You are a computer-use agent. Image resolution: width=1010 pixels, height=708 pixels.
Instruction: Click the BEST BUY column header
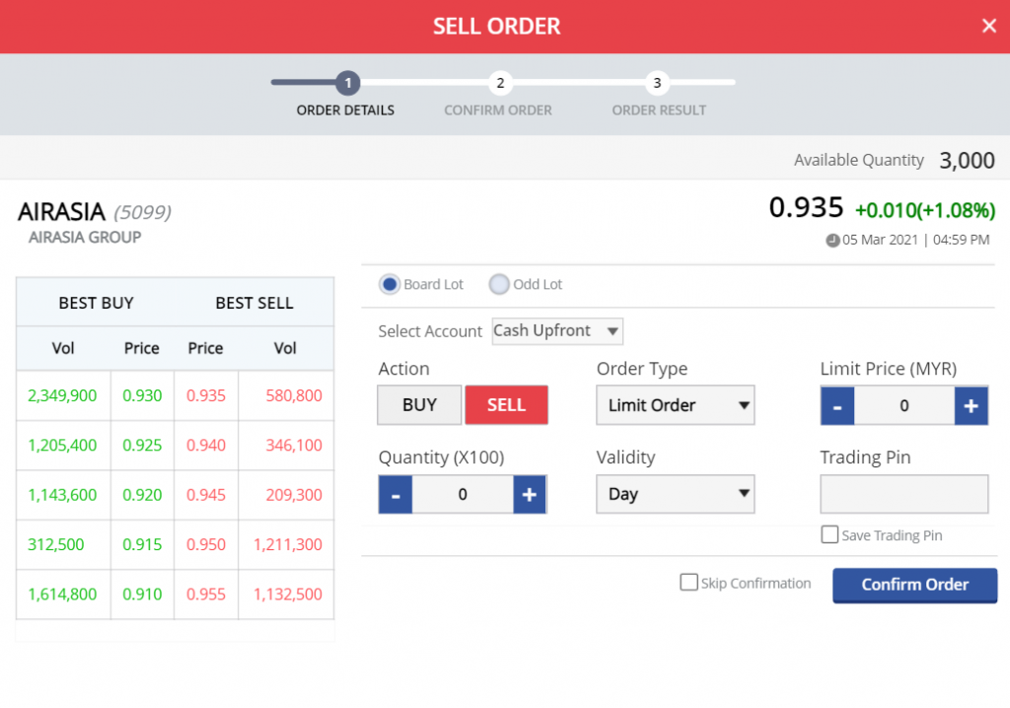96,303
